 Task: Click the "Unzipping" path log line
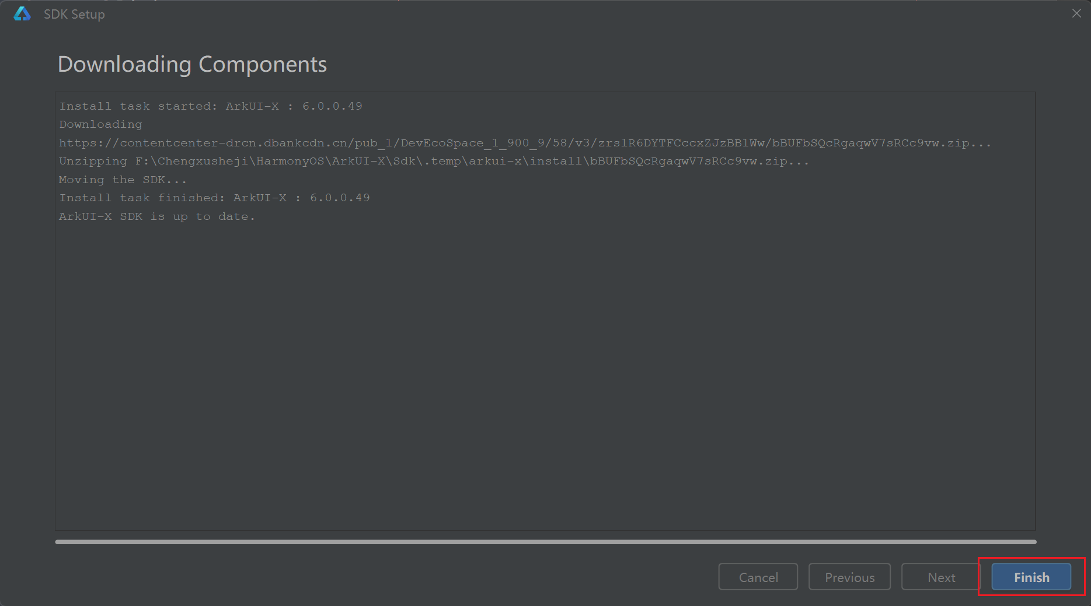click(433, 161)
